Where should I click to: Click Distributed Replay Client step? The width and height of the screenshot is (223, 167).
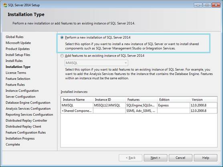point(24,127)
